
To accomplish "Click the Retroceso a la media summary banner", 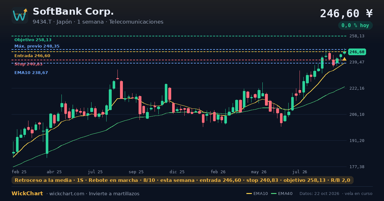I will click(182, 180).
